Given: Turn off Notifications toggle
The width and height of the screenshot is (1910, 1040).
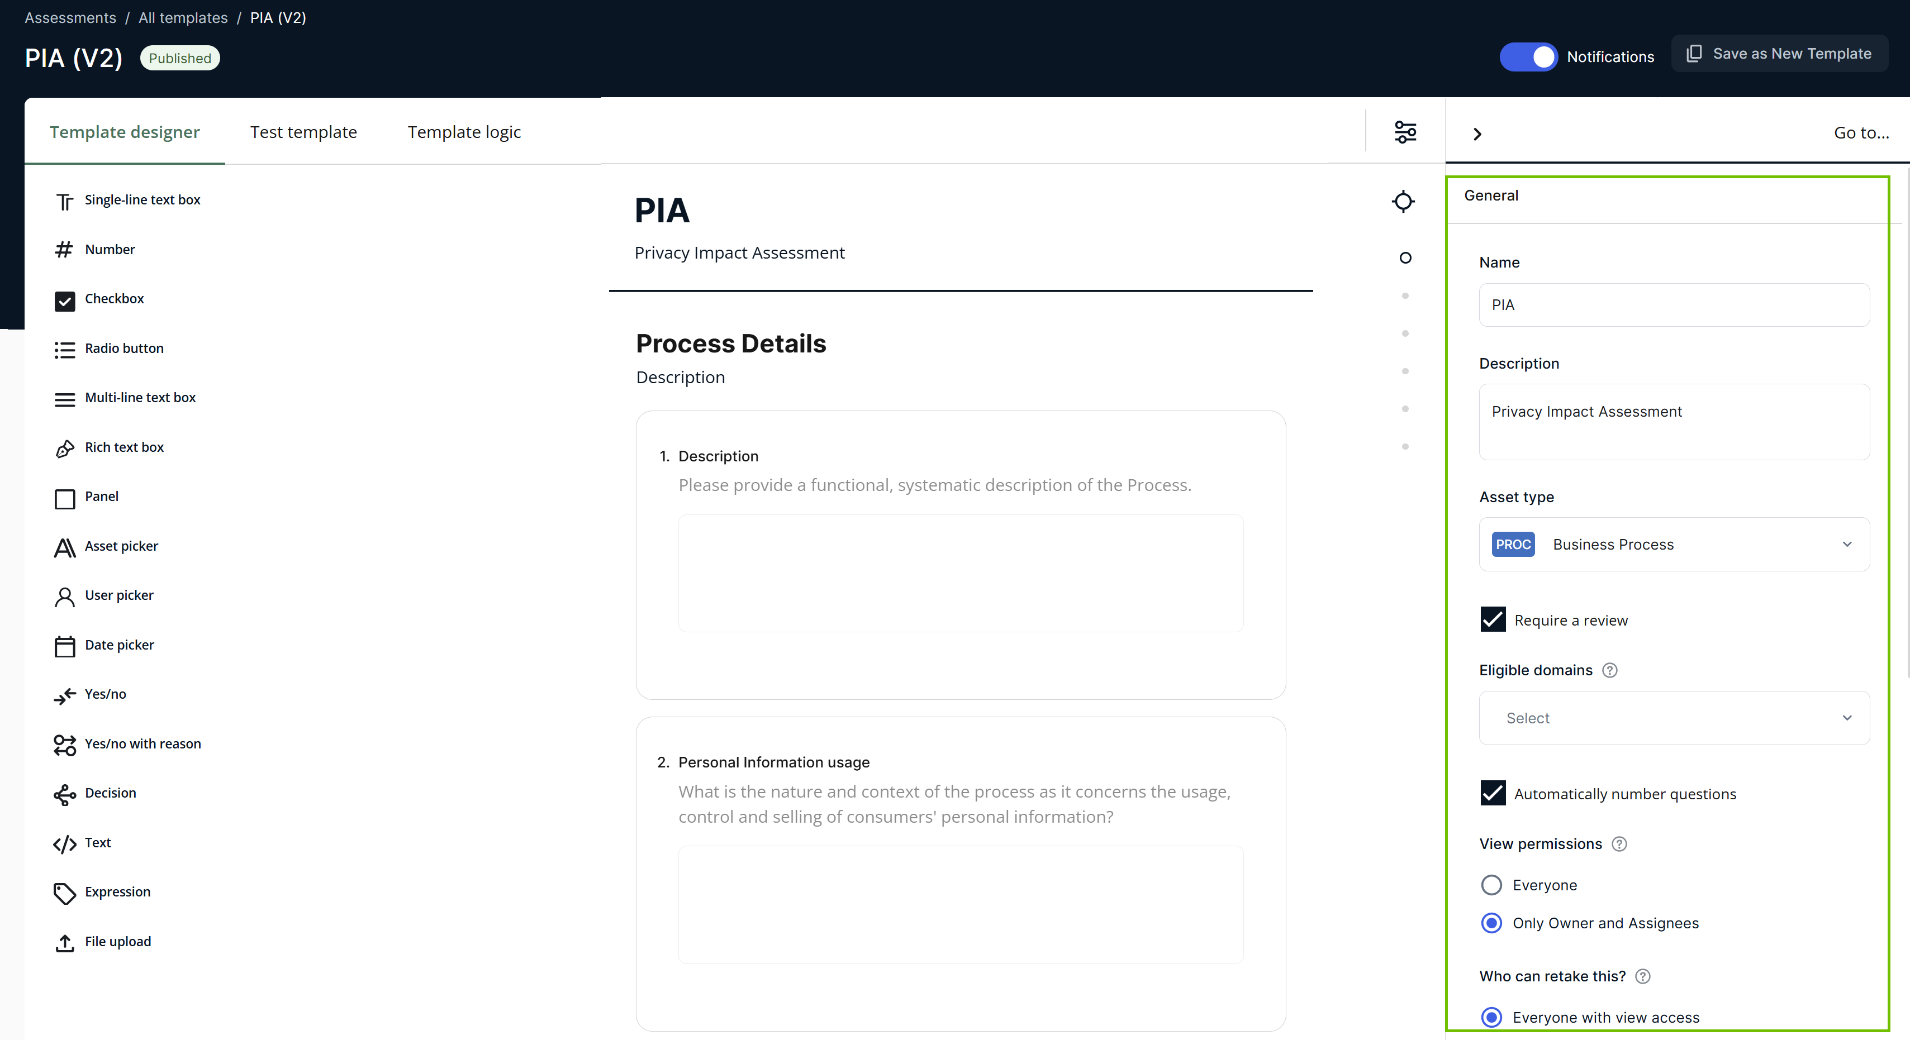Looking at the screenshot, I should [1528, 56].
